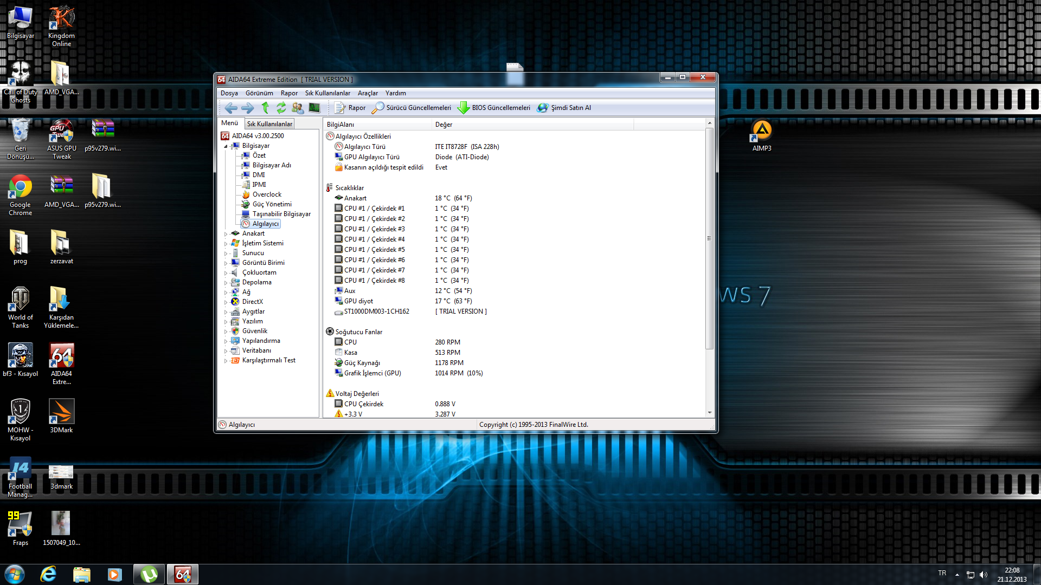Open World of Tanks desktop shortcut
1041x585 pixels.
click(21, 308)
